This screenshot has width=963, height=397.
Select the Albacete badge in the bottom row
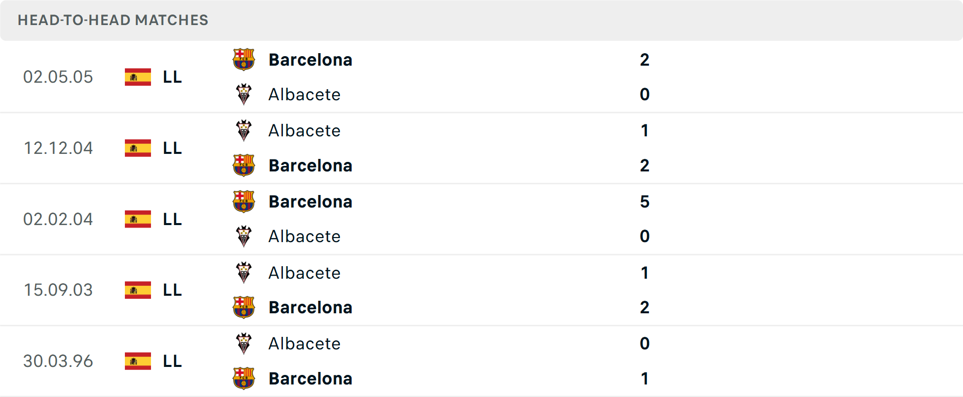click(244, 343)
